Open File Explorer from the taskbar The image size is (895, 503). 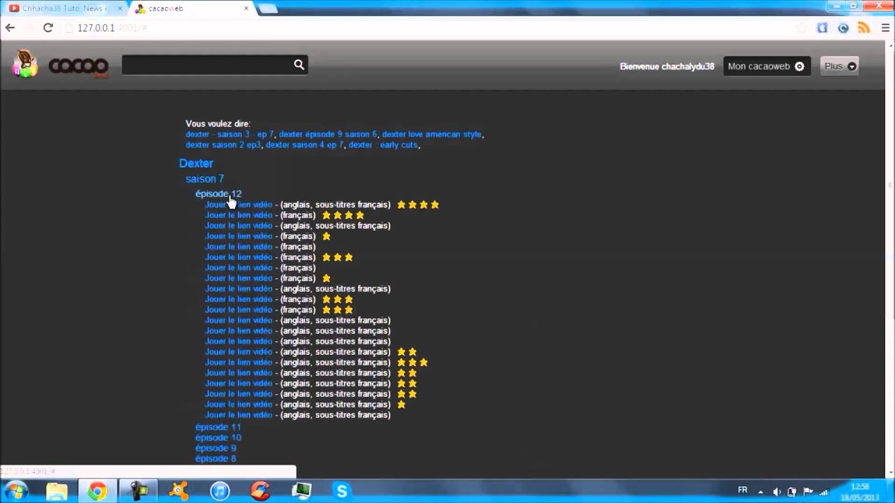click(57, 491)
